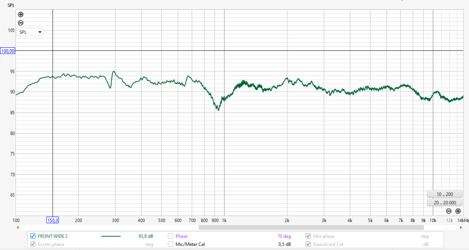This screenshot has width=469, height=250.
Task: Click the vertical zoom out magnifier icon
Action: [21, 23]
